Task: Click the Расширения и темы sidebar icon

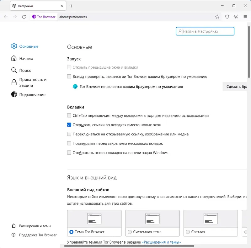Action: pyautogui.click(x=13, y=225)
